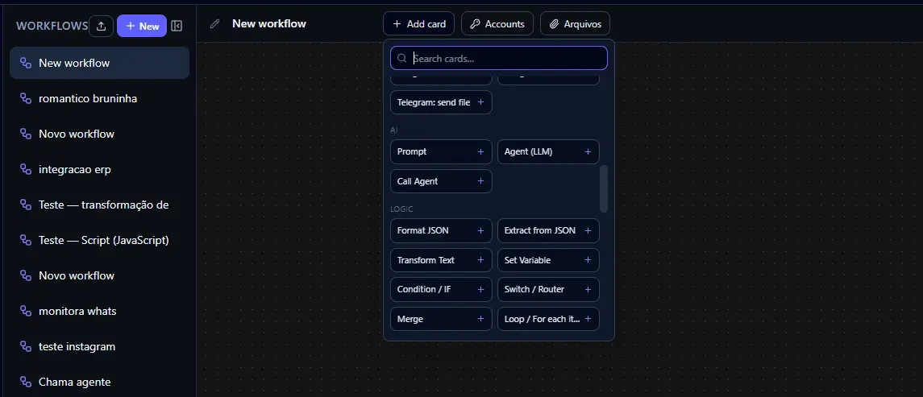
Task: Add the Transform Text card
Action: (441, 260)
